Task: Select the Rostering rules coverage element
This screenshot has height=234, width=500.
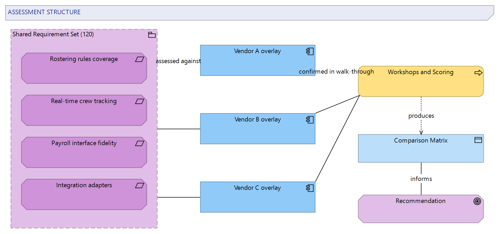Action: (x=84, y=68)
